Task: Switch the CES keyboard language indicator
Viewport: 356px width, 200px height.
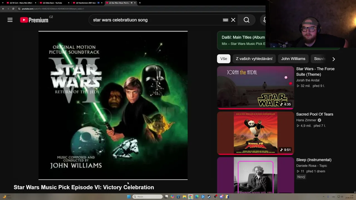Action: tap(333, 197)
